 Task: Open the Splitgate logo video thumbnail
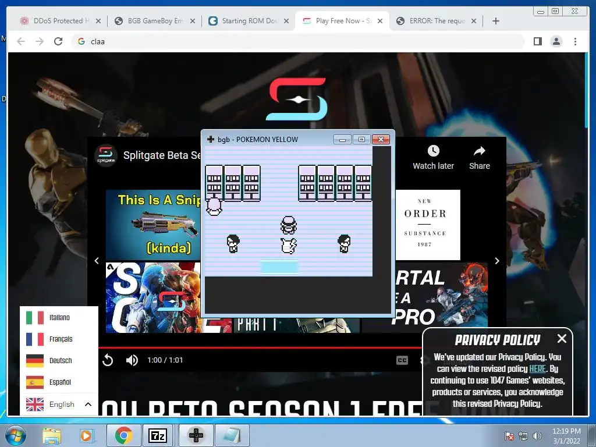click(x=153, y=297)
